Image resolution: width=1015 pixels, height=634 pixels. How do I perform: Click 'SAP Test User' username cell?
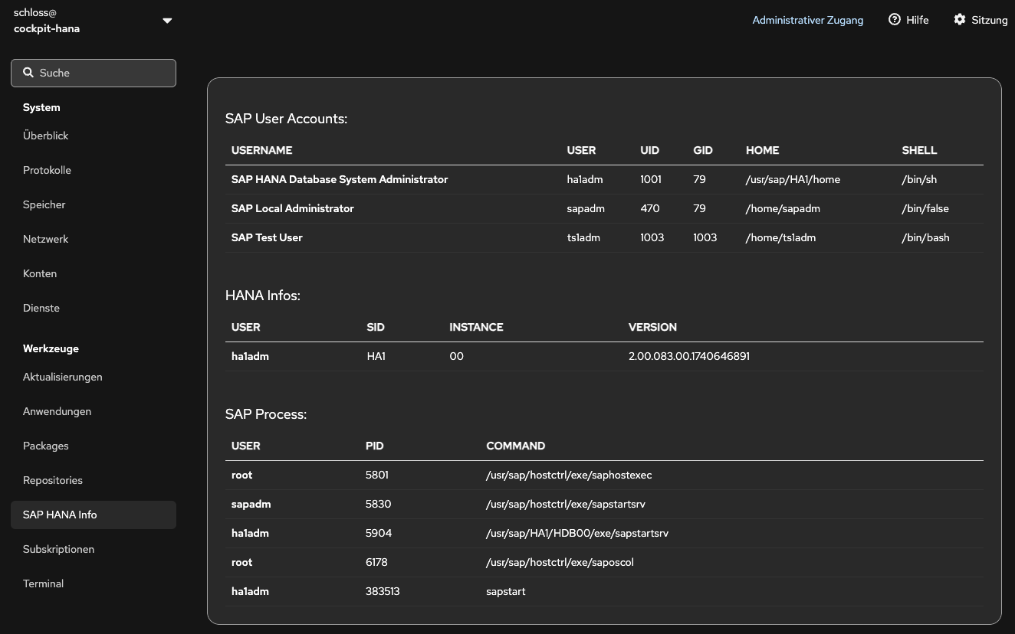[267, 237]
